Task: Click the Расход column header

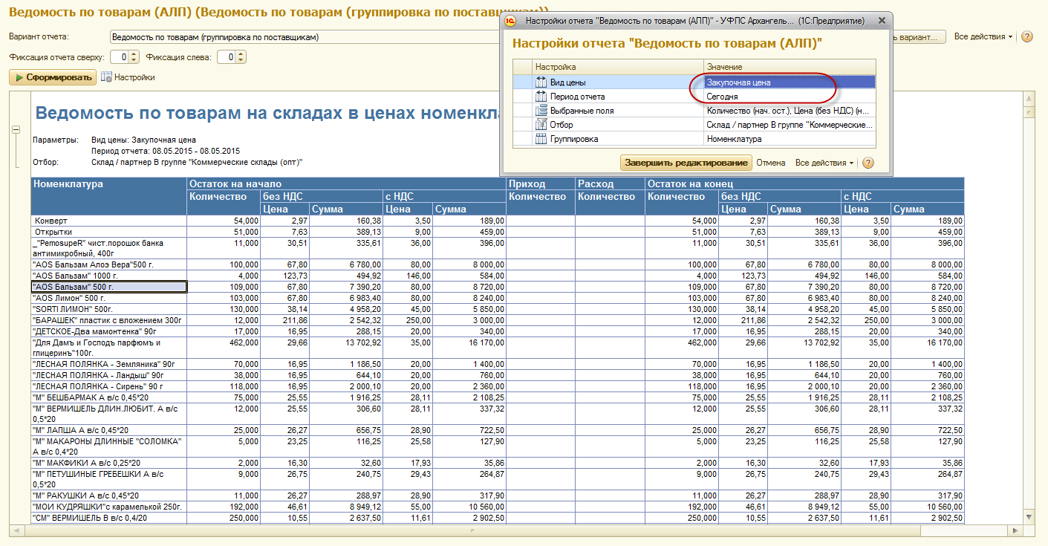Action: [610, 184]
